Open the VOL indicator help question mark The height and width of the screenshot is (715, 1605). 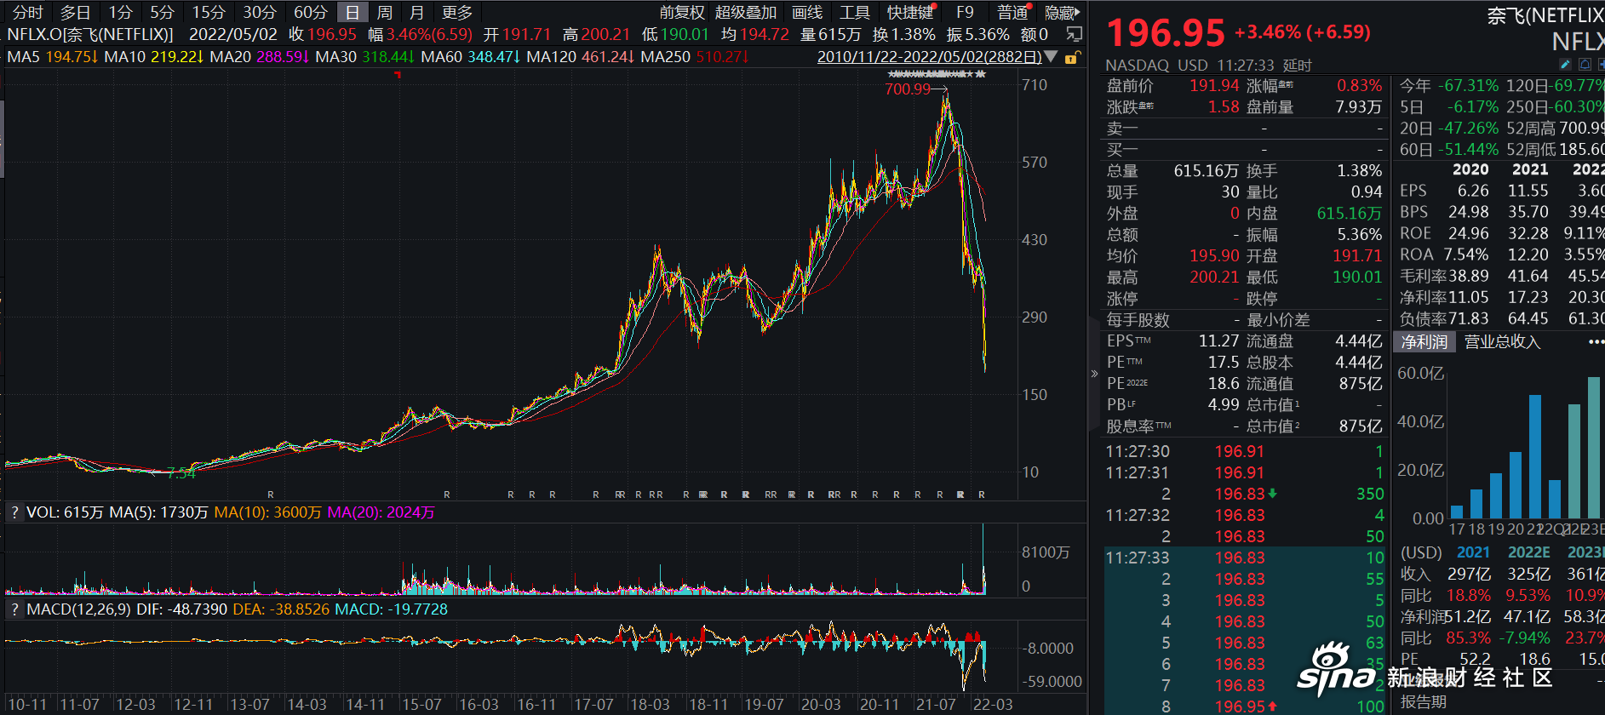coord(14,512)
